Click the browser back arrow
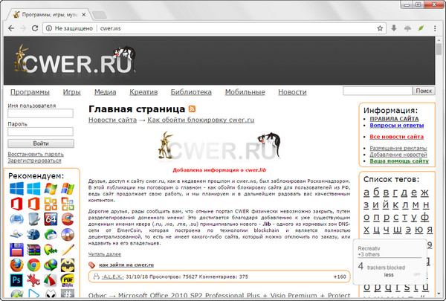The height and width of the screenshot is (301, 446). 9,29
